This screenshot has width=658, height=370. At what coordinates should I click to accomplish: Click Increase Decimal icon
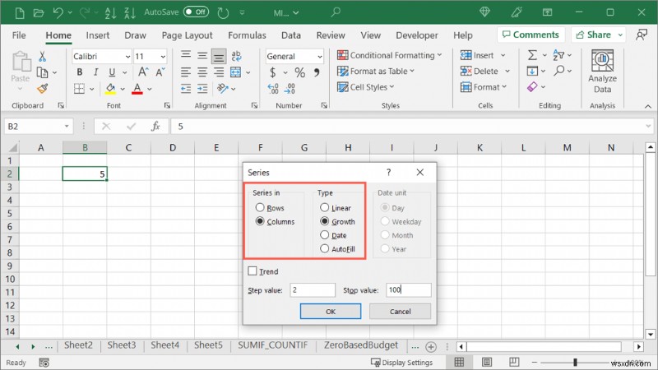point(273,89)
